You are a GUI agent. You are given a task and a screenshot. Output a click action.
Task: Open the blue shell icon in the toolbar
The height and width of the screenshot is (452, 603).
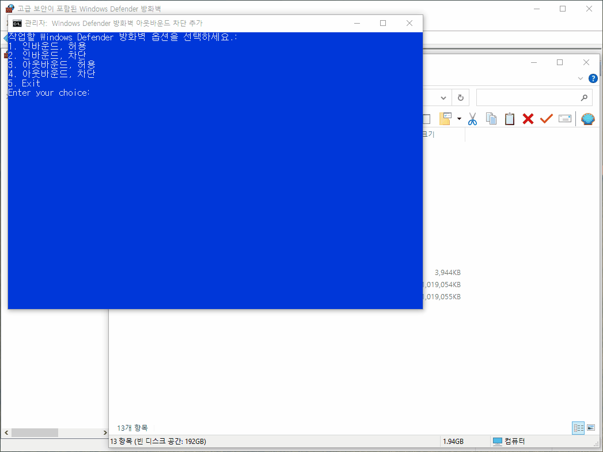pyautogui.click(x=587, y=119)
